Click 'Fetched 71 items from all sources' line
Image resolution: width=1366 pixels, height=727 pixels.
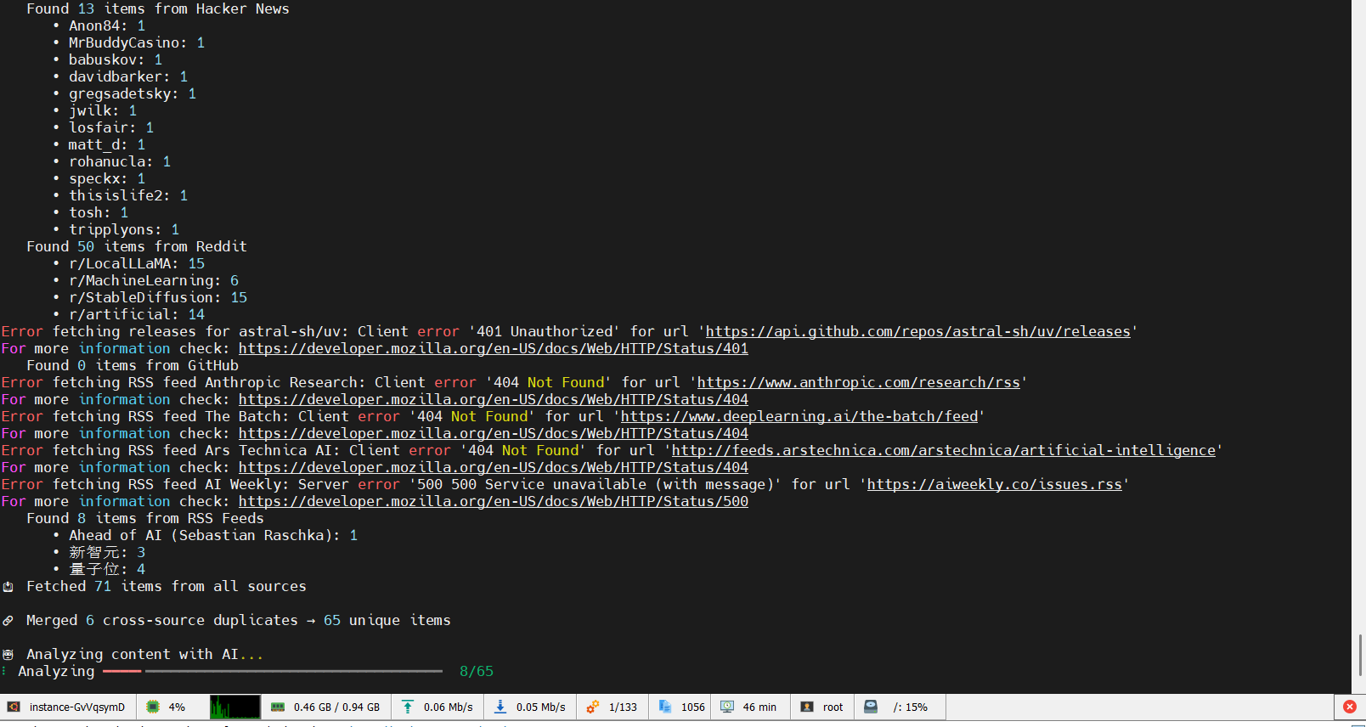[167, 586]
